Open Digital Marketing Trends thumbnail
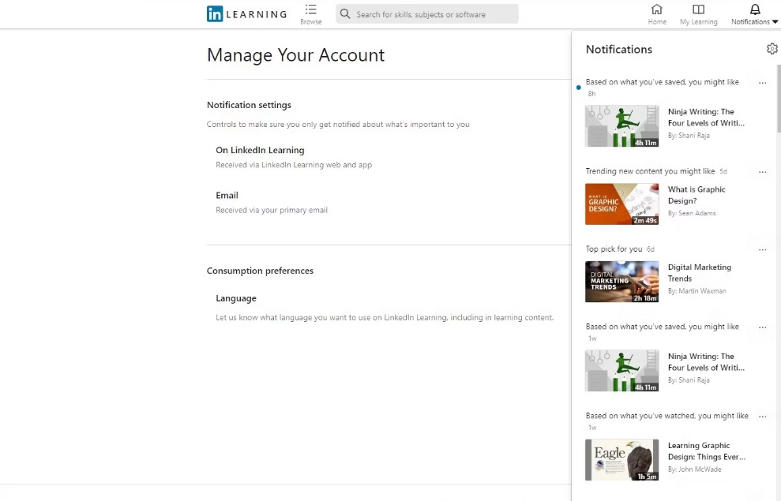 pyautogui.click(x=621, y=282)
